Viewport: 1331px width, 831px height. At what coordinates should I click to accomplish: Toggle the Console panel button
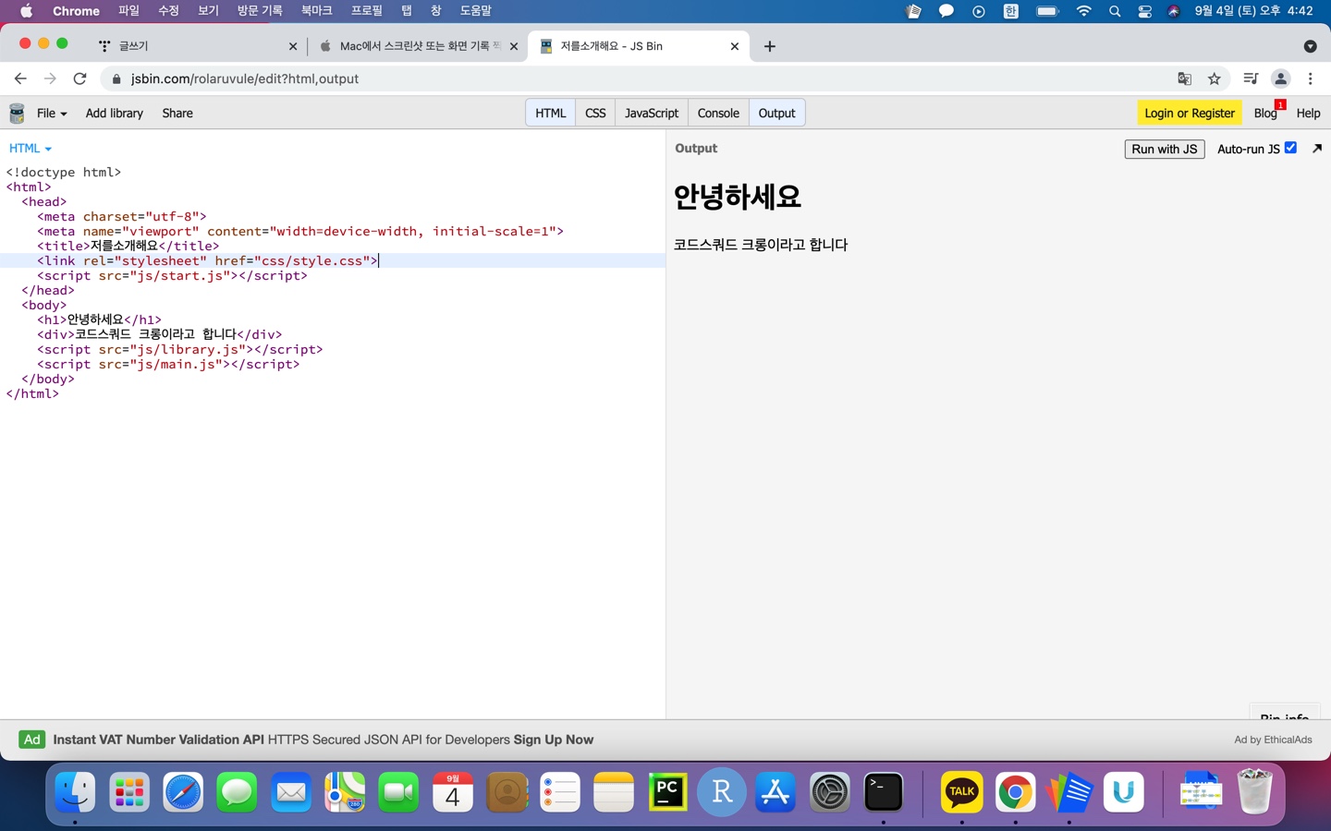point(718,113)
